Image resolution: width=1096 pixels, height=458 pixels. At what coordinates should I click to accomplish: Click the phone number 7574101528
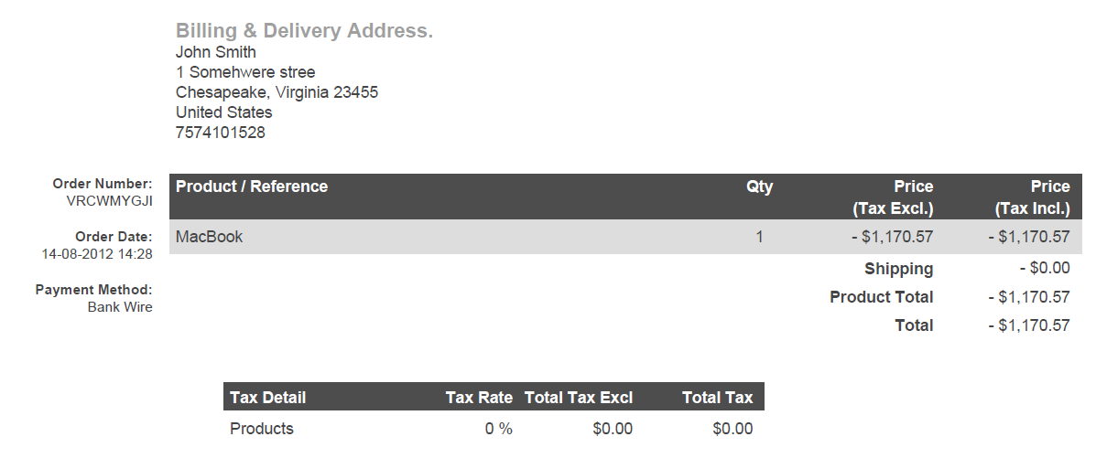[221, 133]
